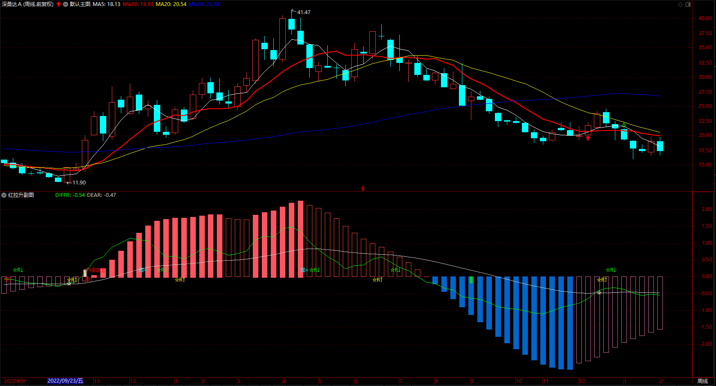Click the 周线 period button at bottom right

[703, 381]
